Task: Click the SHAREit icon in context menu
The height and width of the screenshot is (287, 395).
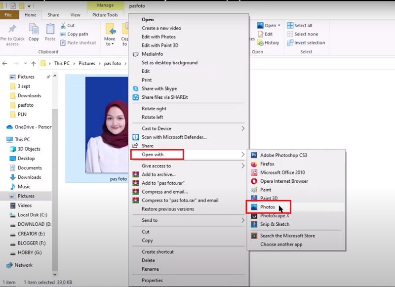Action: (136, 97)
